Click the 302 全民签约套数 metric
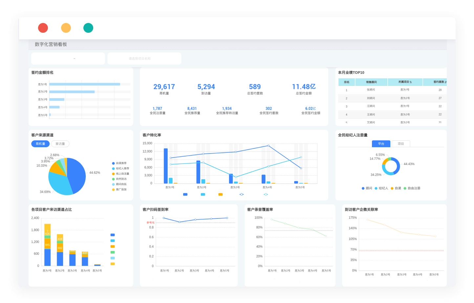 [269, 111]
